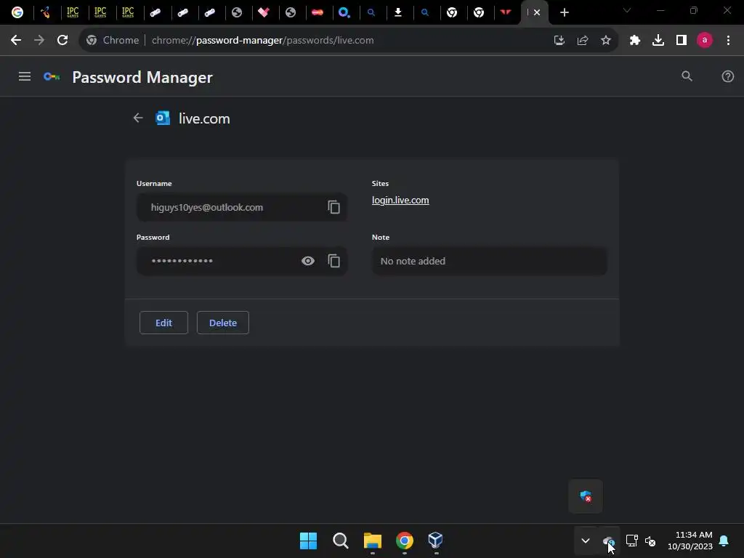Click the browser Forward arrow

39,41
